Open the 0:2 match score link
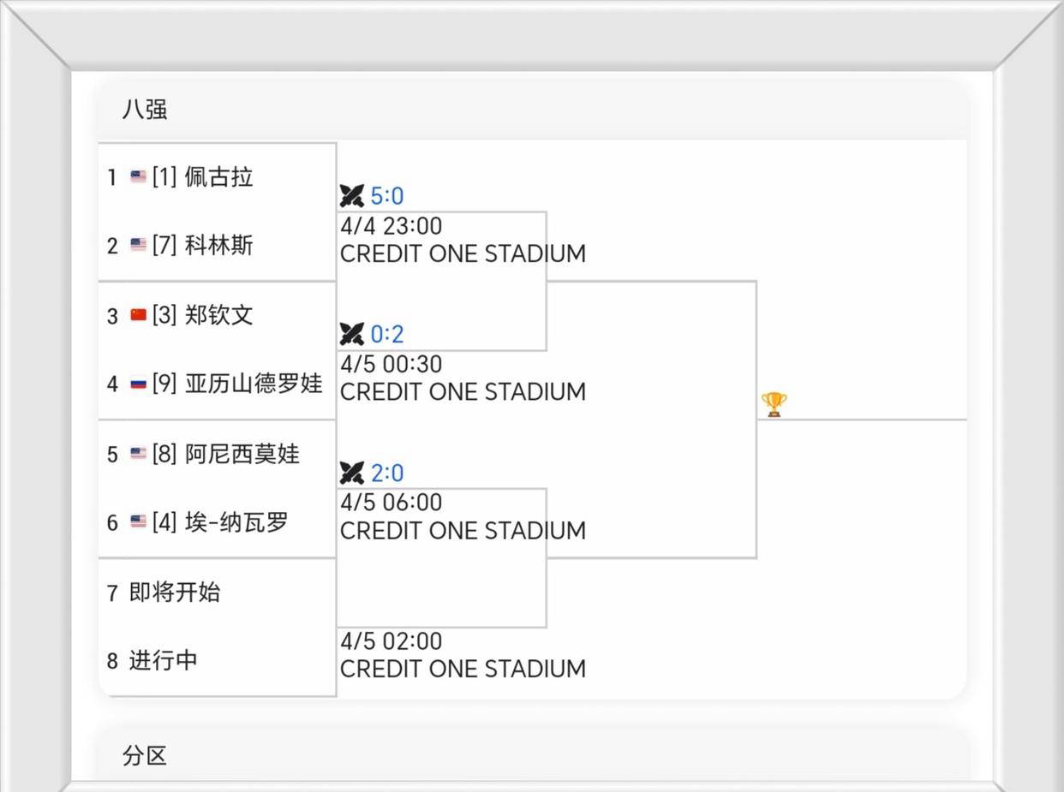The image size is (1064, 792). click(387, 334)
